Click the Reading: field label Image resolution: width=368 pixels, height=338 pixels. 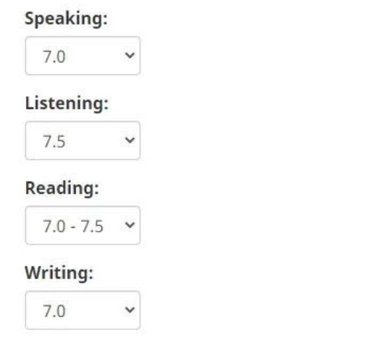pos(62,189)
